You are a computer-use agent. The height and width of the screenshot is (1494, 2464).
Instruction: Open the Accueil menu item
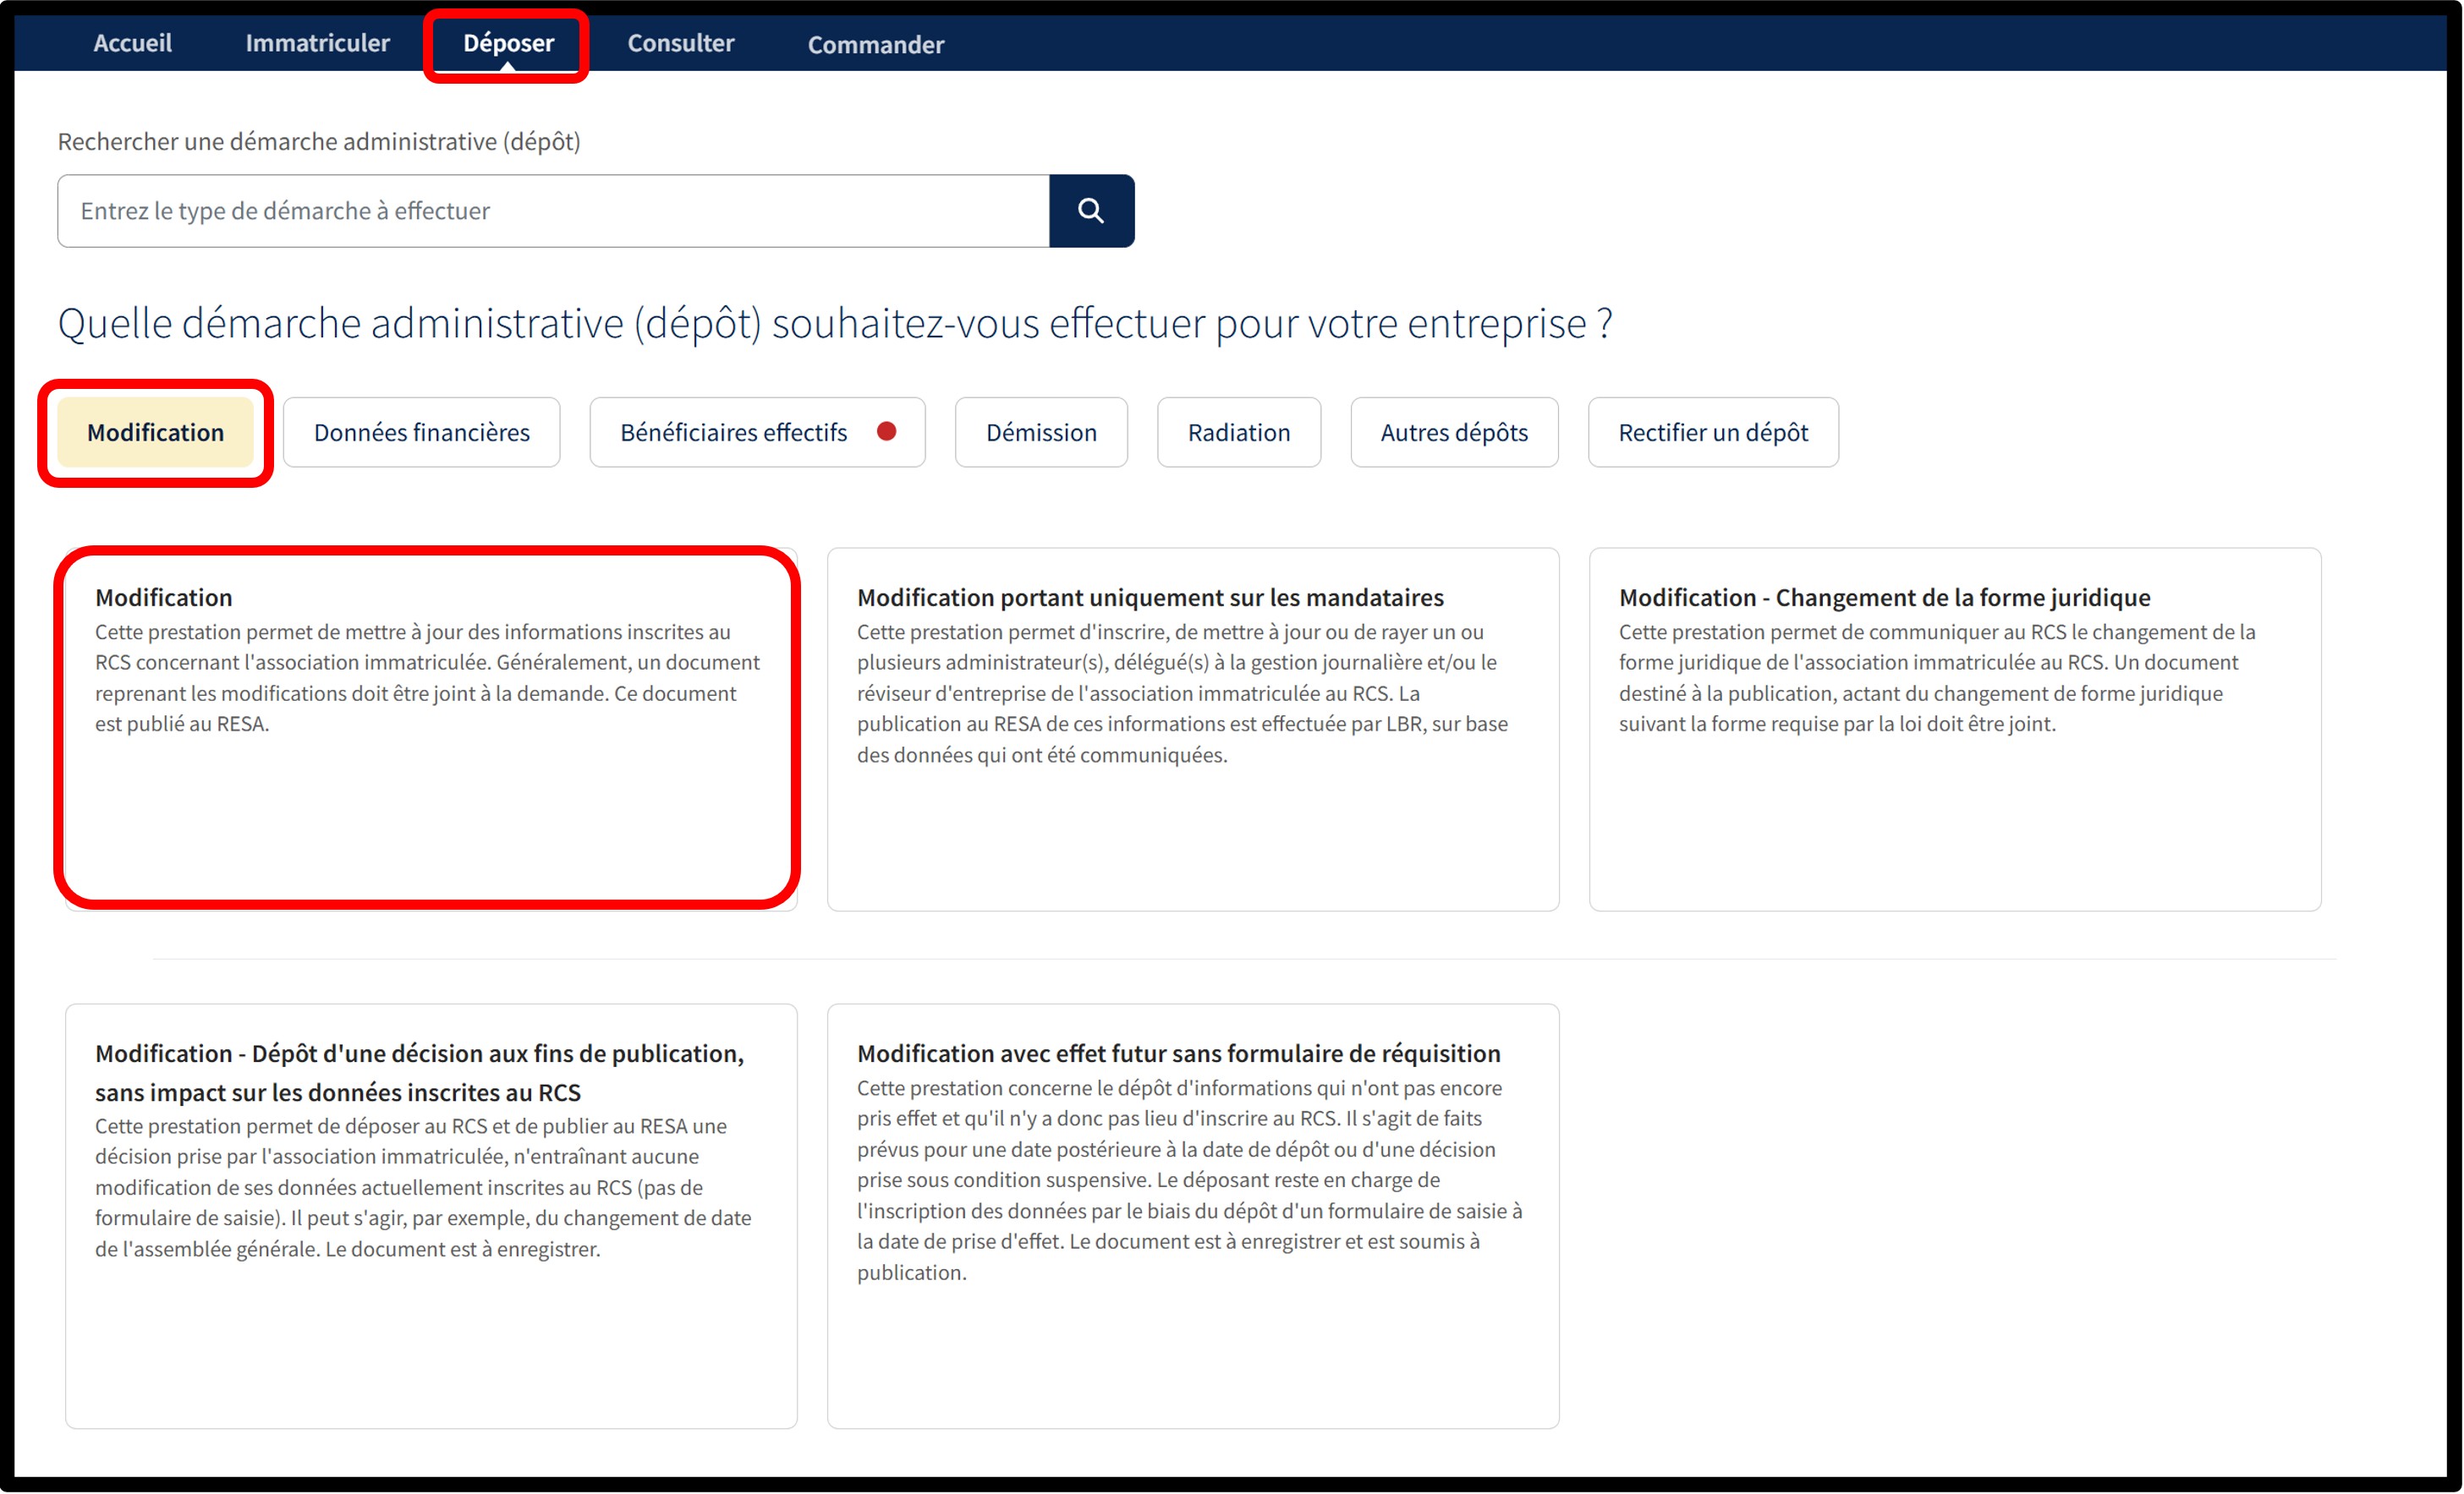[x=132, y=43]
